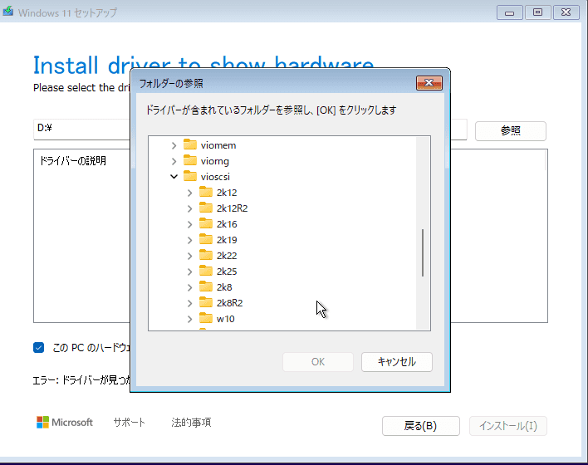Click the 参照 browse button
This screenshot has width=588, height=465.
511,131
